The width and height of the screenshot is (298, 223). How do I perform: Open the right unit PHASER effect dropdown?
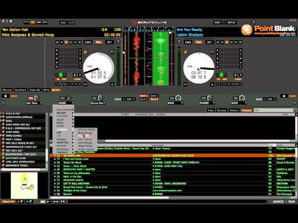[207, 103]
